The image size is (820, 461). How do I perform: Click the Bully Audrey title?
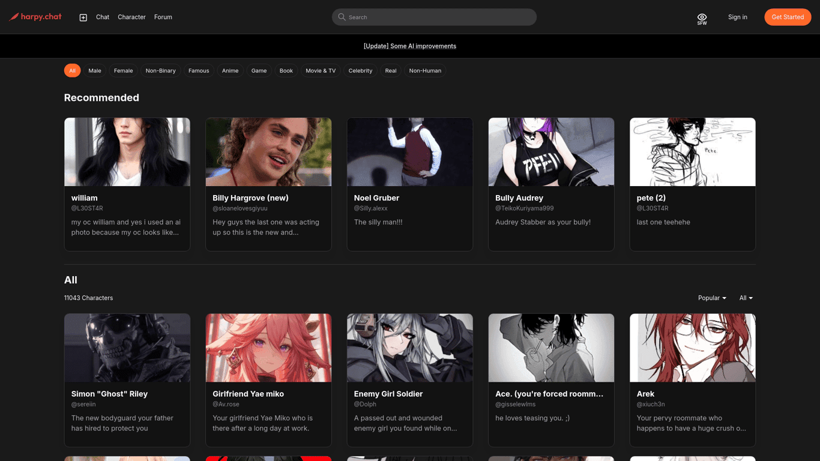tap(519, 198)
